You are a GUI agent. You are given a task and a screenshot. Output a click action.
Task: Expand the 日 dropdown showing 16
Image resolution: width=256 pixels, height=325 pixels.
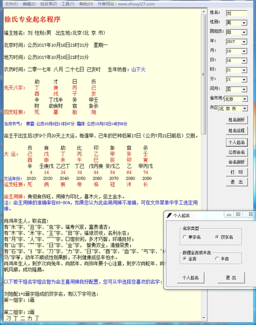[244, 61]
